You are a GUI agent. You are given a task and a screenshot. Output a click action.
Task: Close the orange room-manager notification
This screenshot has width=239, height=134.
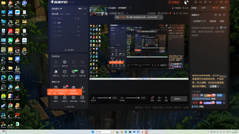click(x=80, y=91)
